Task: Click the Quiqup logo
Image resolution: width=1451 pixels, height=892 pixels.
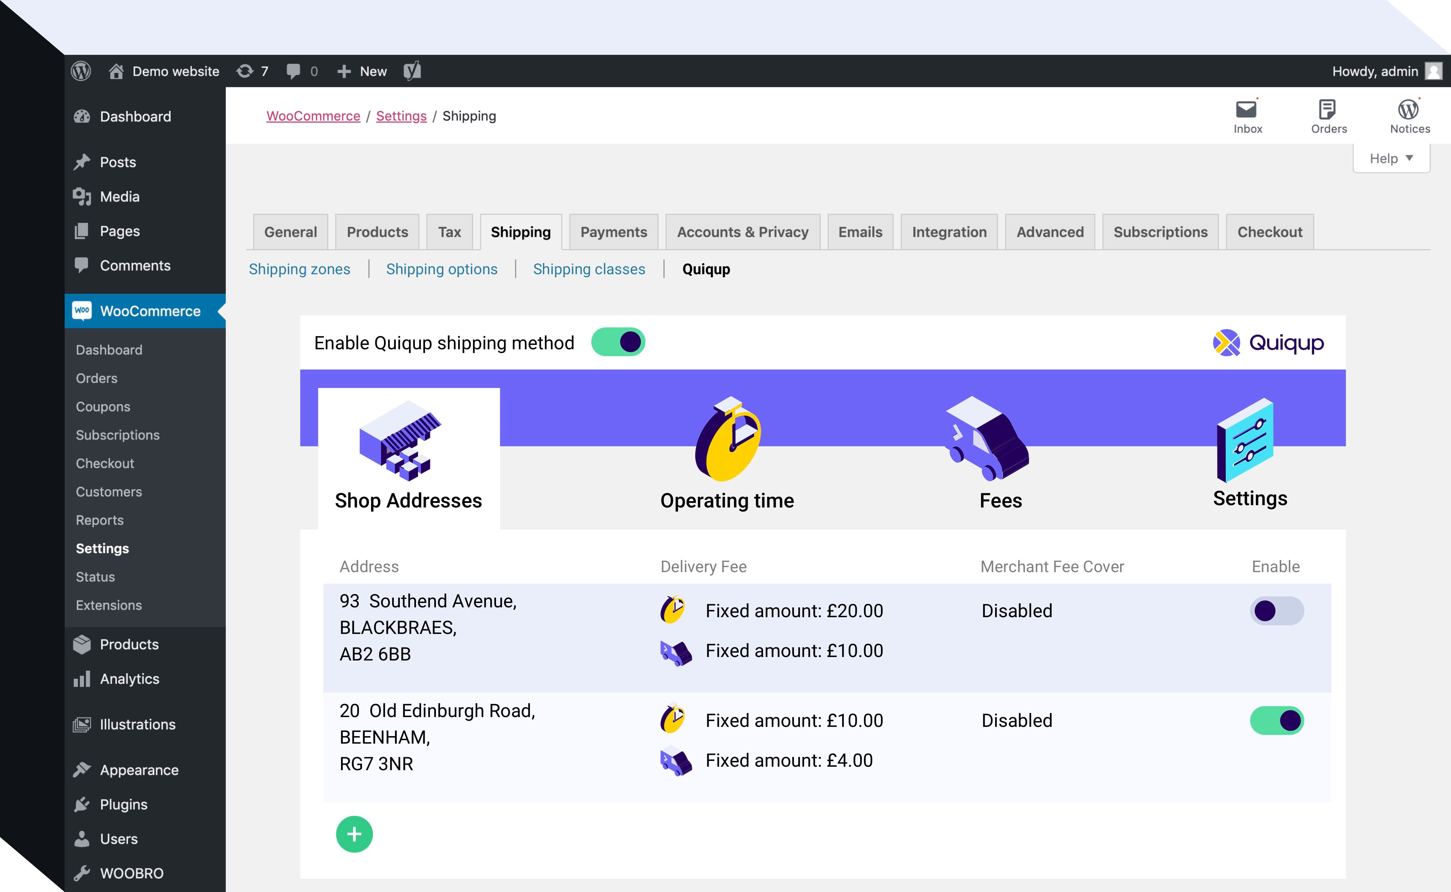Action: coord(1268,343)
